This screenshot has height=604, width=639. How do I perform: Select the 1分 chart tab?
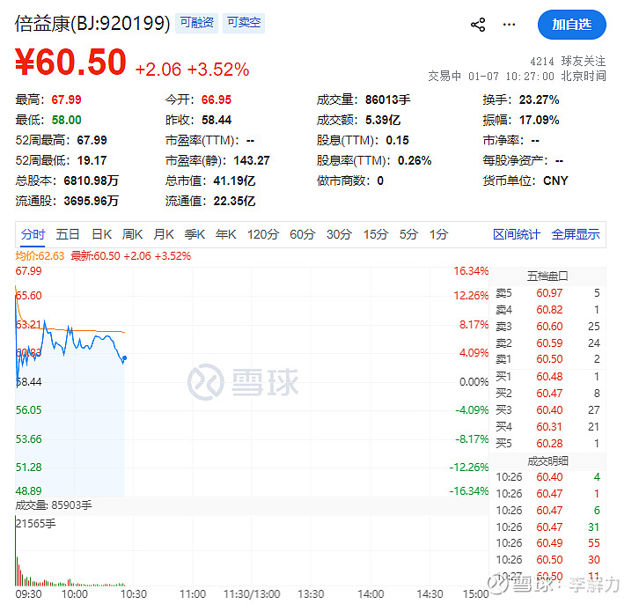[x=438, y=234]
